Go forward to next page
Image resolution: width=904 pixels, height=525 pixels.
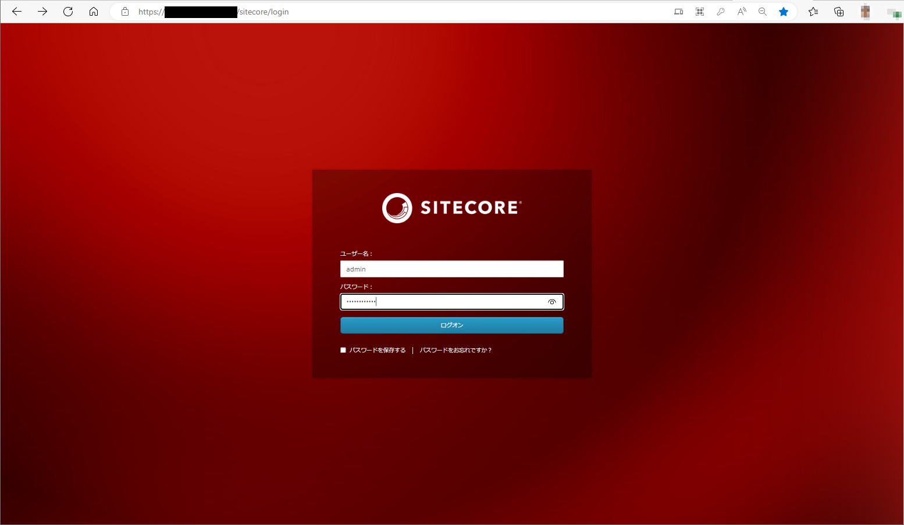tap(42, 12)
